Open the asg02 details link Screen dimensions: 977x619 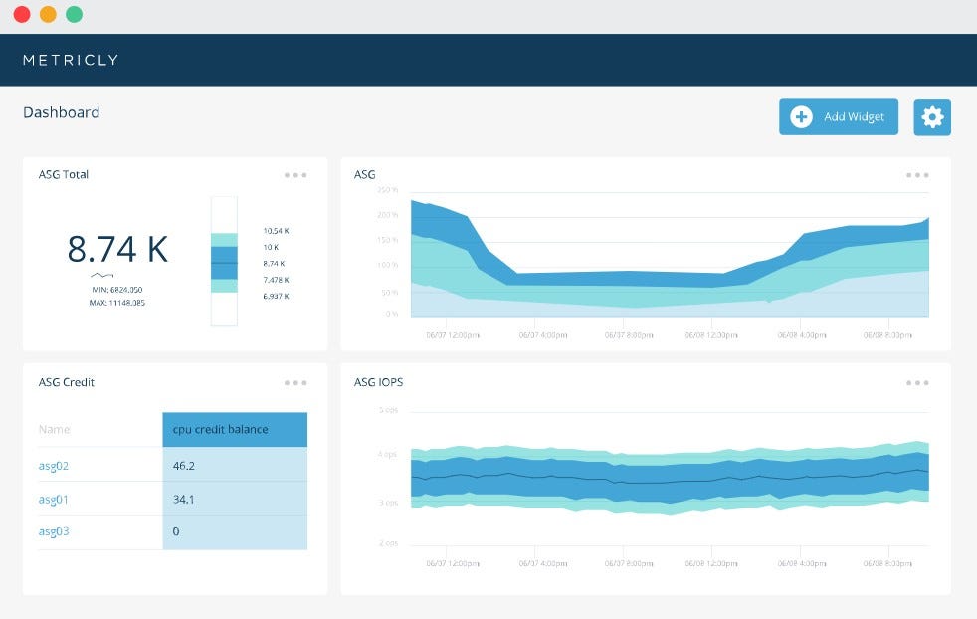click(53, 465)
